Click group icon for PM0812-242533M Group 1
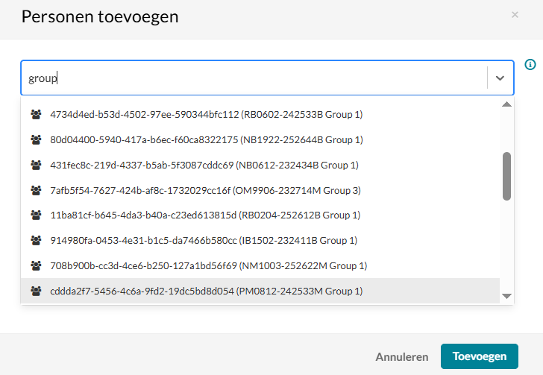 tap(36, 291)
